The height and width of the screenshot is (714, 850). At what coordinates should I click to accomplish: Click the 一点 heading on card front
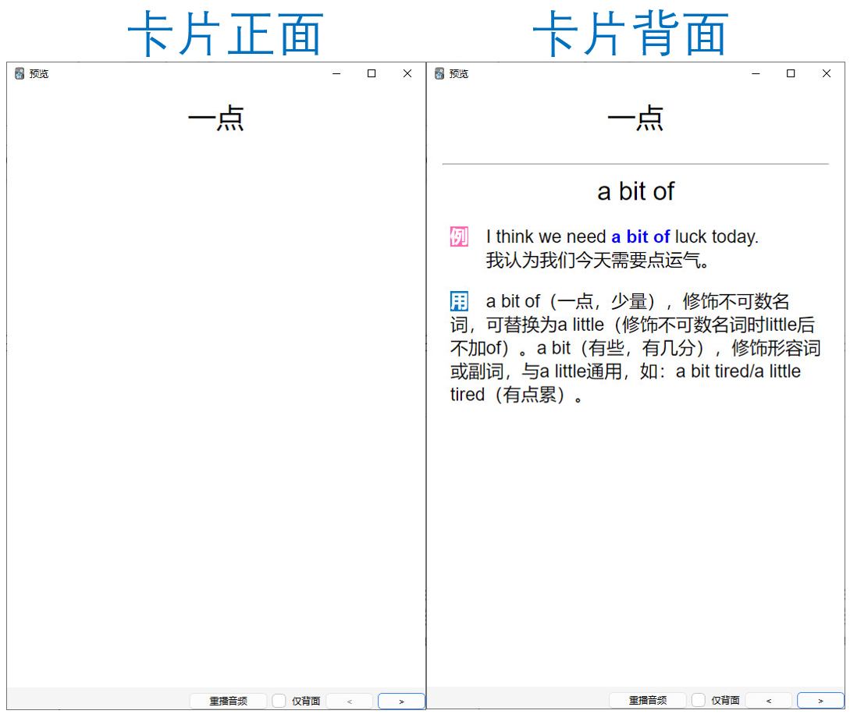215,119
